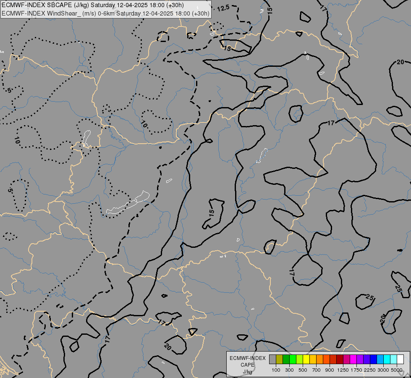Select the bright green legend swatch
Viewport: 411px width, 378px height.
[293, 360]
